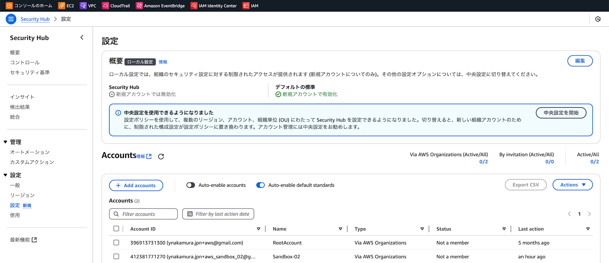Image resolution: width=609 pixels, height=263 pixels.
Task: Open Accounts info external link icon
Action: click(x=149, y=156)
